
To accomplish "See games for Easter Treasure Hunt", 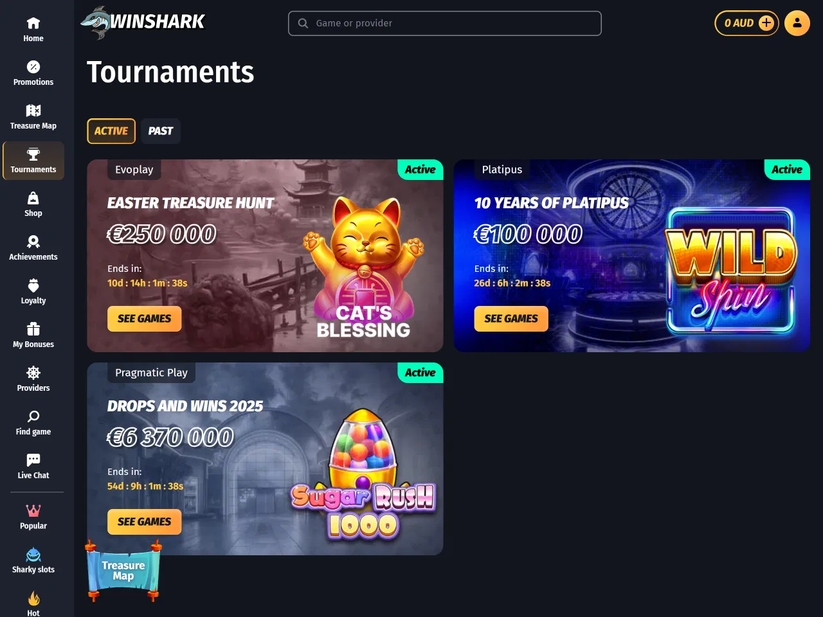I will (x=145, y=319).
